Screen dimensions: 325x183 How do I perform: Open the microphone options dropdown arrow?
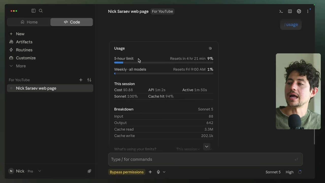[x=164, y=172]
